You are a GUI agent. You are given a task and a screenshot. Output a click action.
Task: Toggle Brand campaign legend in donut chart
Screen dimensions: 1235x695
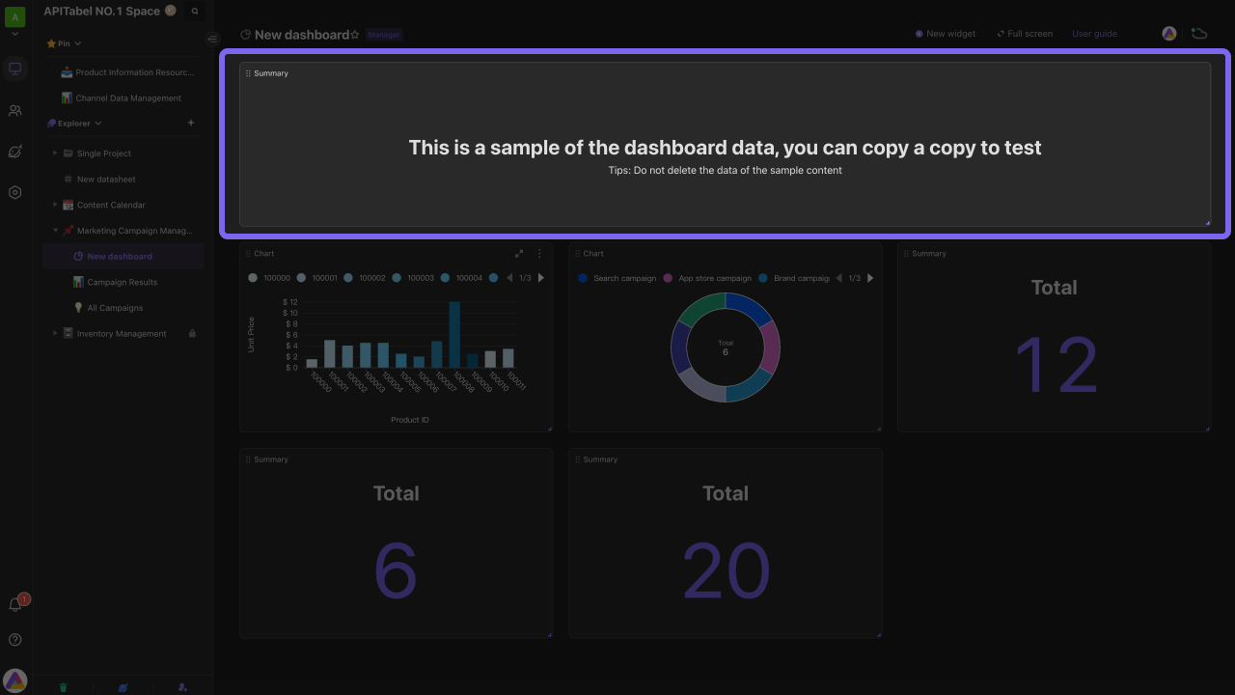pos(794,278)
